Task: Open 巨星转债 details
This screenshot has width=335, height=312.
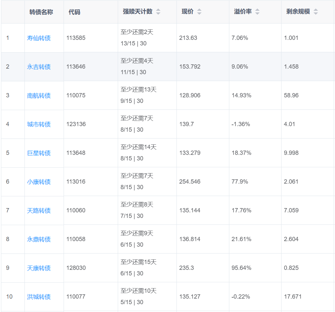Action: (x=39, y=153)
